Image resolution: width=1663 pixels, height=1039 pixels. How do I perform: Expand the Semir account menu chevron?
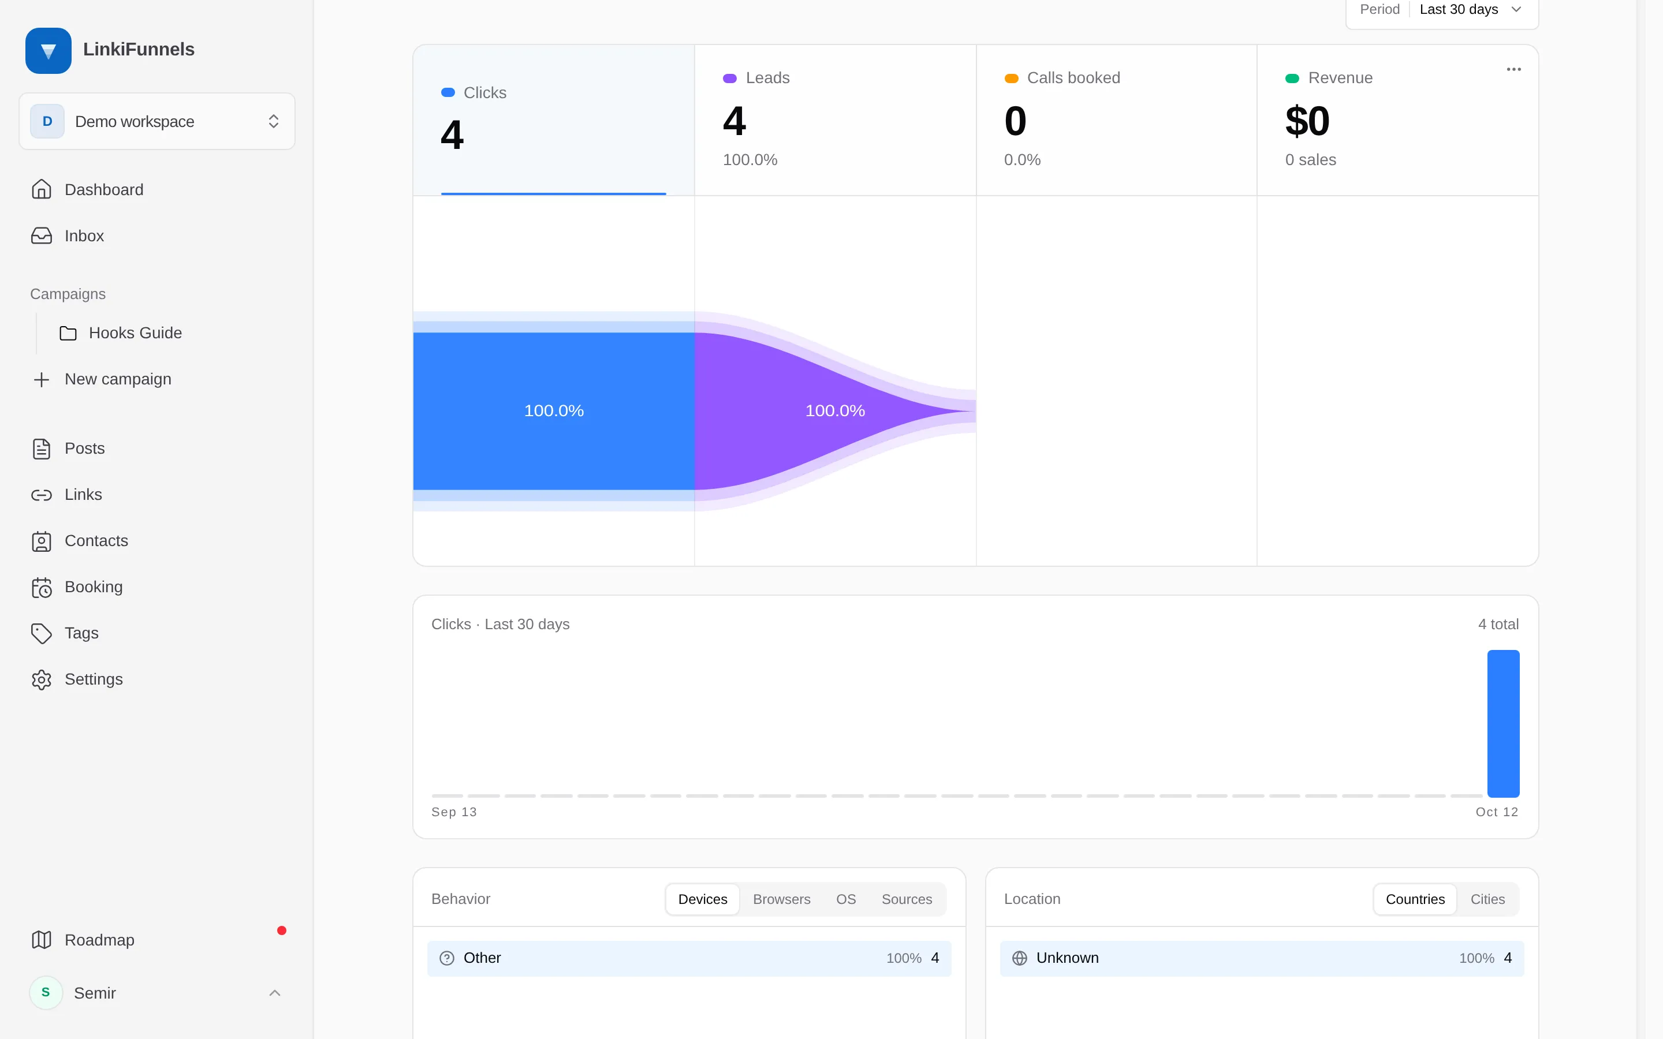(274, 993)
